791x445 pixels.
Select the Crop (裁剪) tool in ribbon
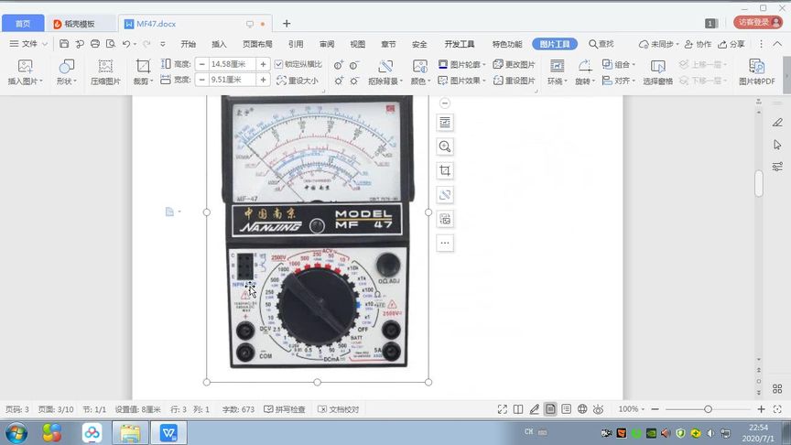click(x=143, y=66)
